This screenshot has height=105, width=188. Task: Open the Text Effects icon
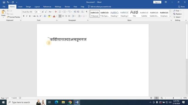tap(45, 16)
